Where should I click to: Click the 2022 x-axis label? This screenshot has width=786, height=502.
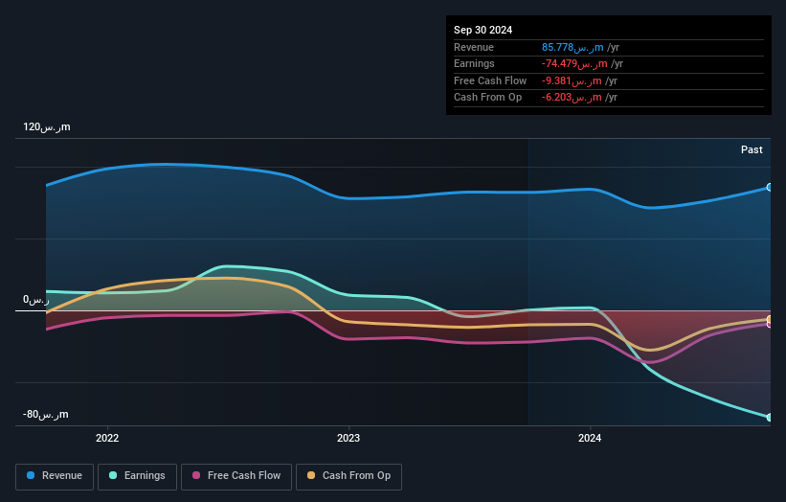pyautogui.click(x=107, y=438)
